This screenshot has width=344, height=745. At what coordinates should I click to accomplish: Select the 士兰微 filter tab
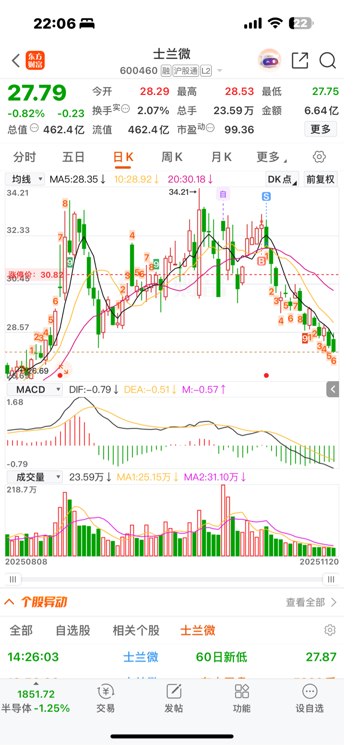[x=198, y=630]
